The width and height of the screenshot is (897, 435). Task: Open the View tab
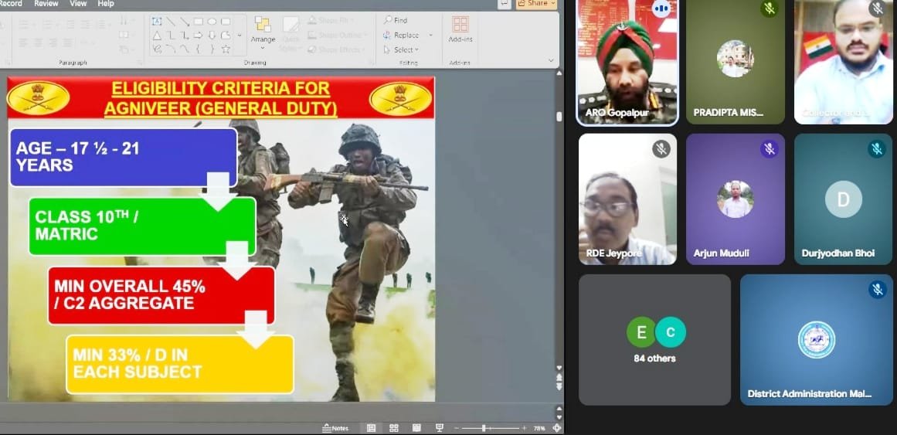point(78,4)
